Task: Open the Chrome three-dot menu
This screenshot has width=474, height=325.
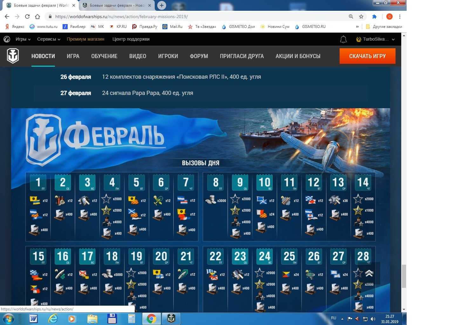Action: [x=400, y=17]
